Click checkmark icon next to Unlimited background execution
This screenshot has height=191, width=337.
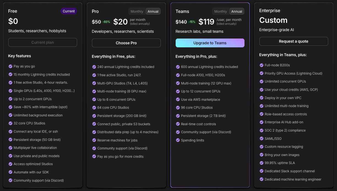coord(10,115)
